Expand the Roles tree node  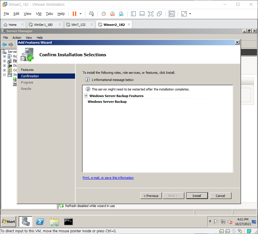point(4,56)
